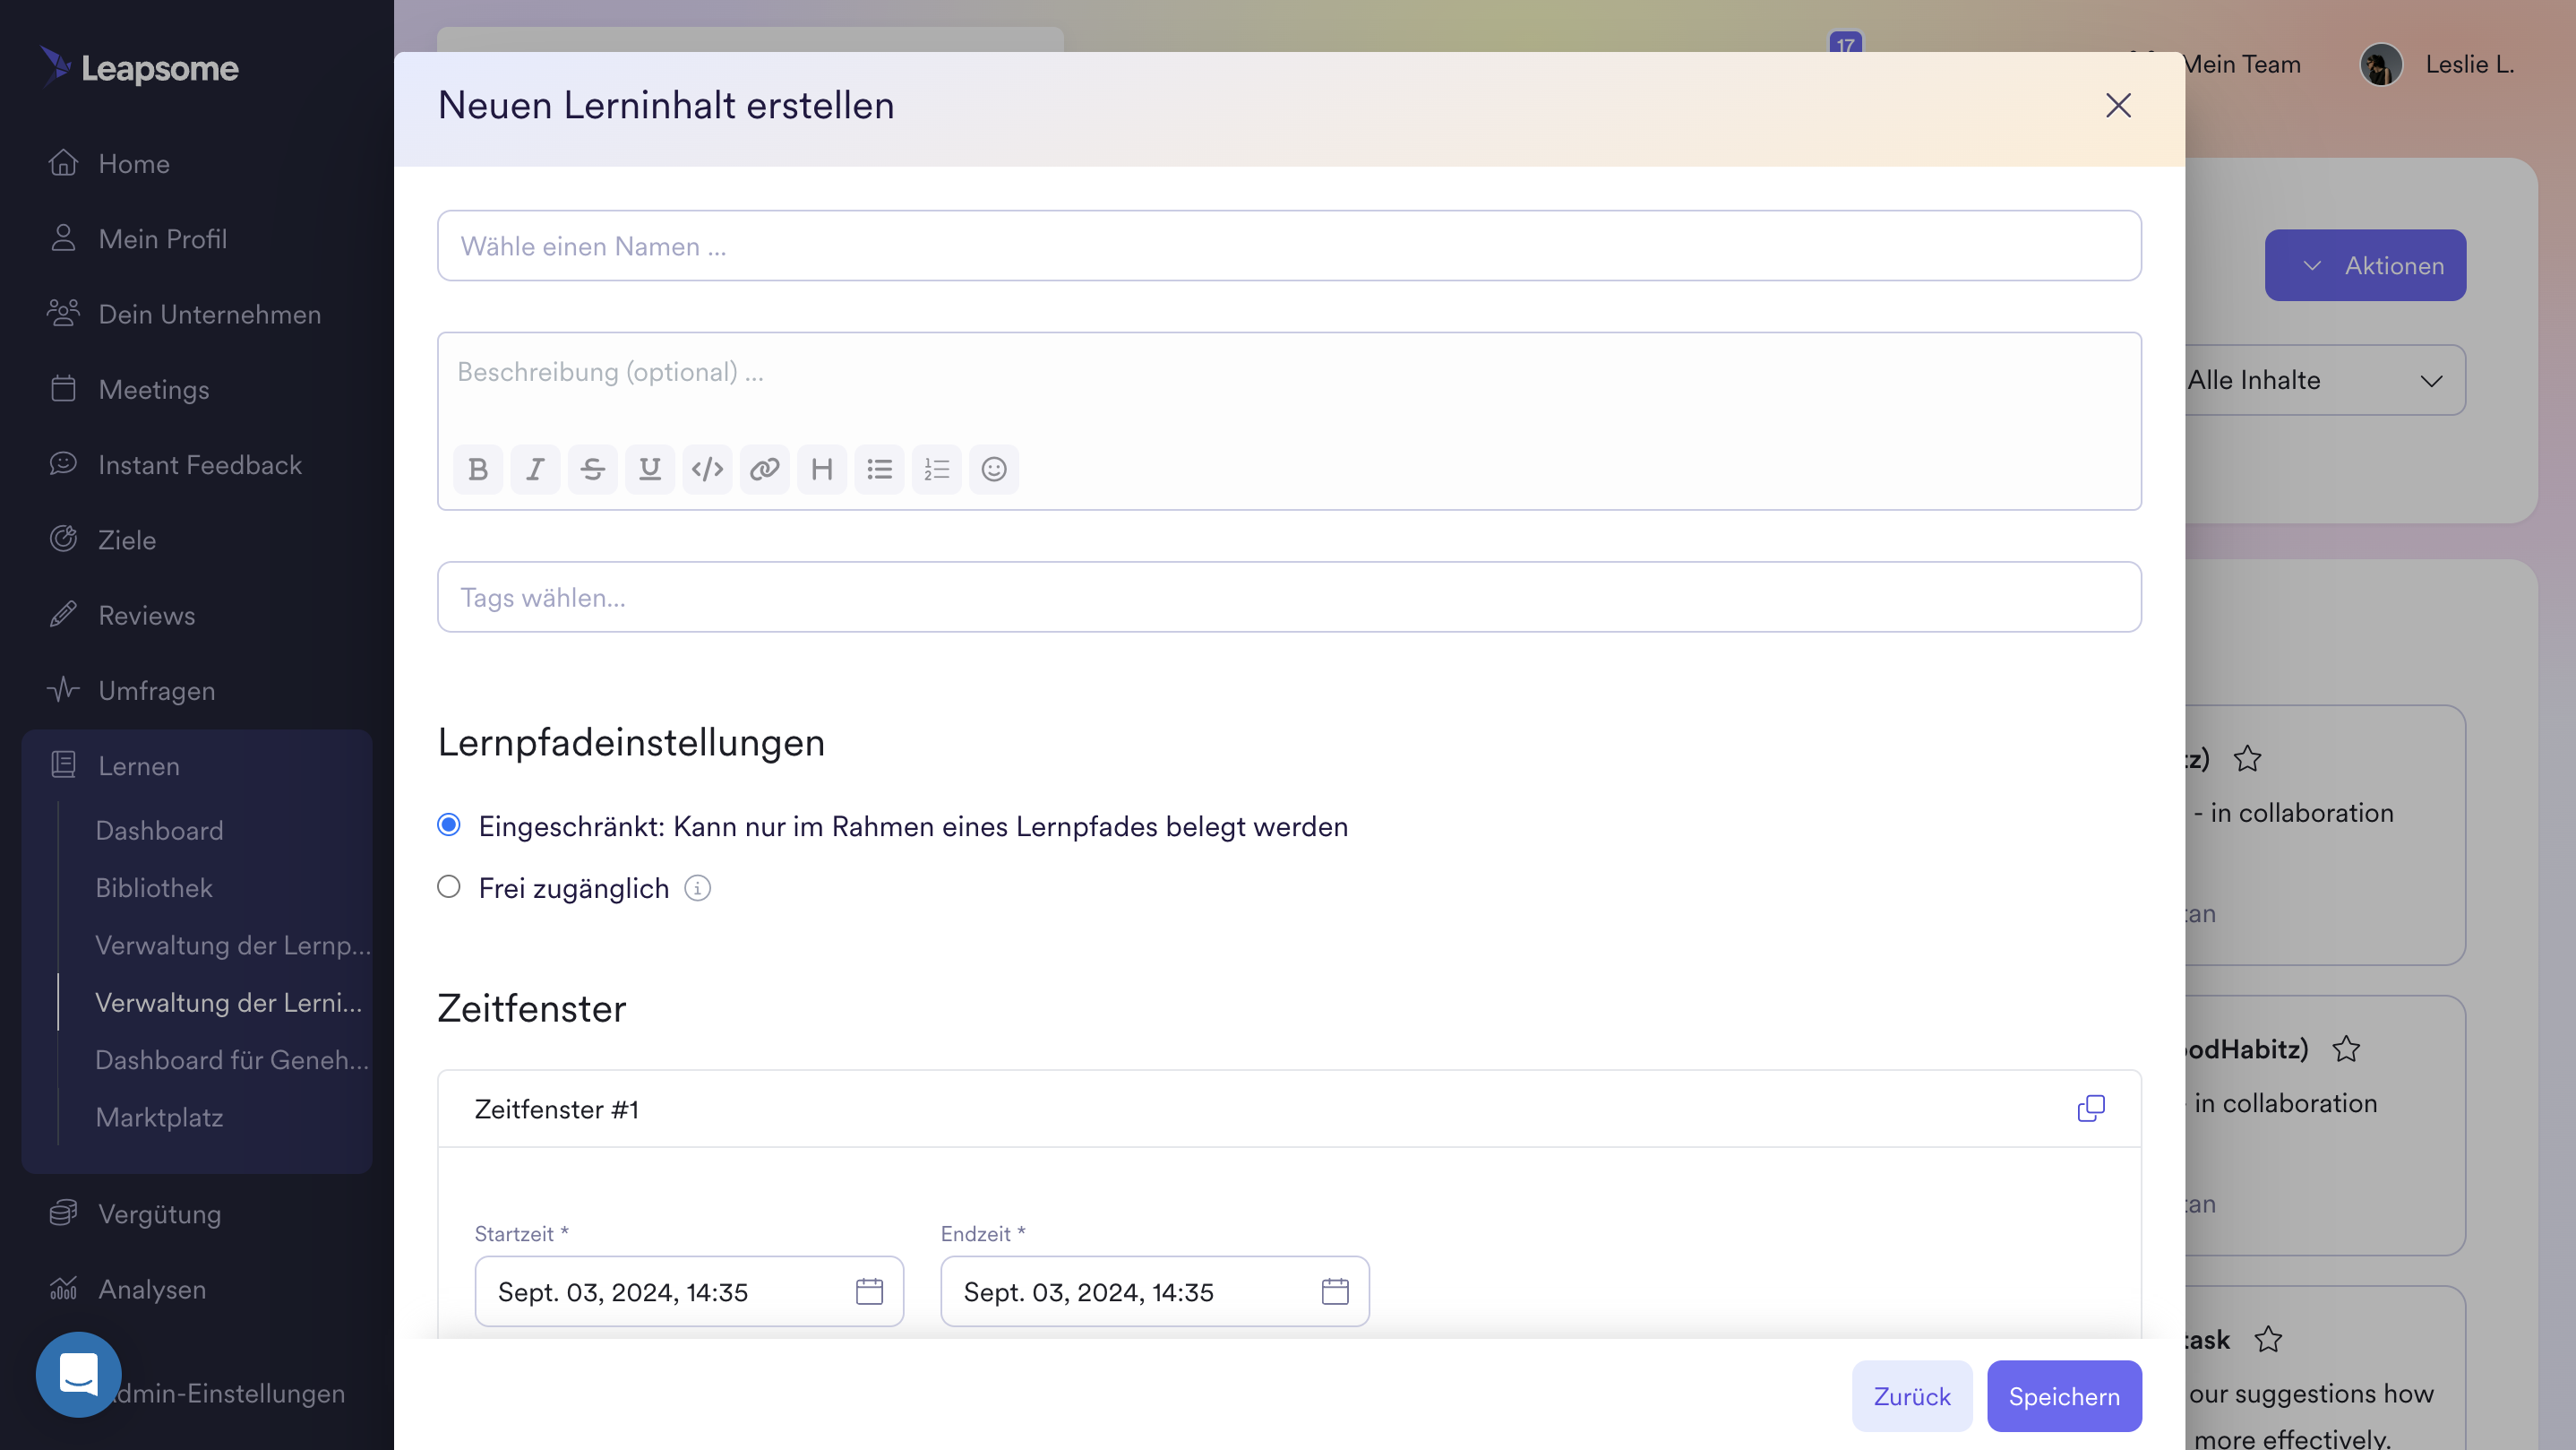Viewport: 2576px width, 1450px height.
Task: Select the Eingeschränkt radio option
Action: click(x=449, y=825)
